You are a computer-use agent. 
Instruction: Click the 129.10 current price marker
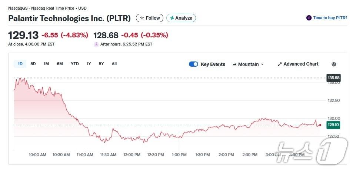[x=333, y=125]
